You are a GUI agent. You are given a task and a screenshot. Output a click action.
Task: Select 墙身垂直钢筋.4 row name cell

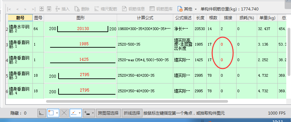pyautogui.click(x=20, y=91)
